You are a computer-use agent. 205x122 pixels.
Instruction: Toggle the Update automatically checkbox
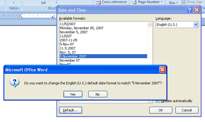pyautogui.click(x=158, y=101)
